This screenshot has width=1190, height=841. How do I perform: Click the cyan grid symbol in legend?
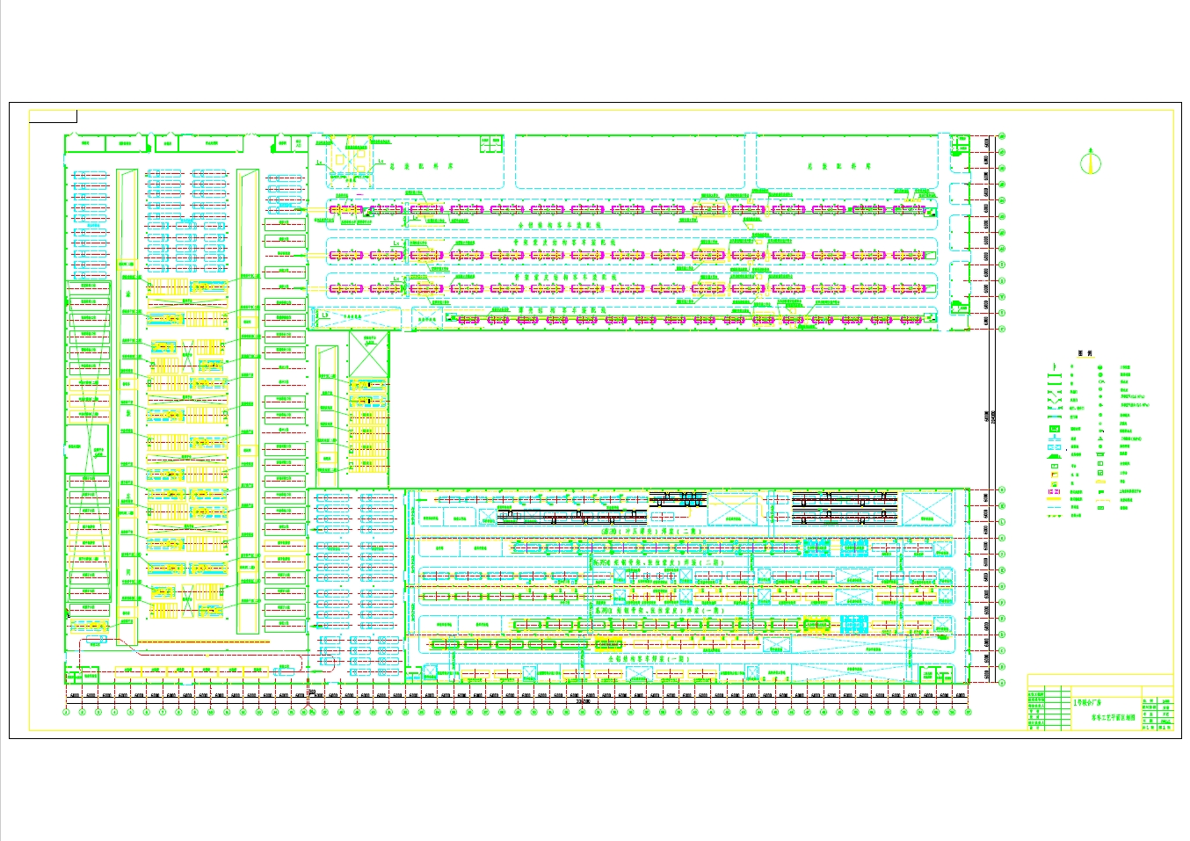pyautogui.click(x=1054, y=446)
